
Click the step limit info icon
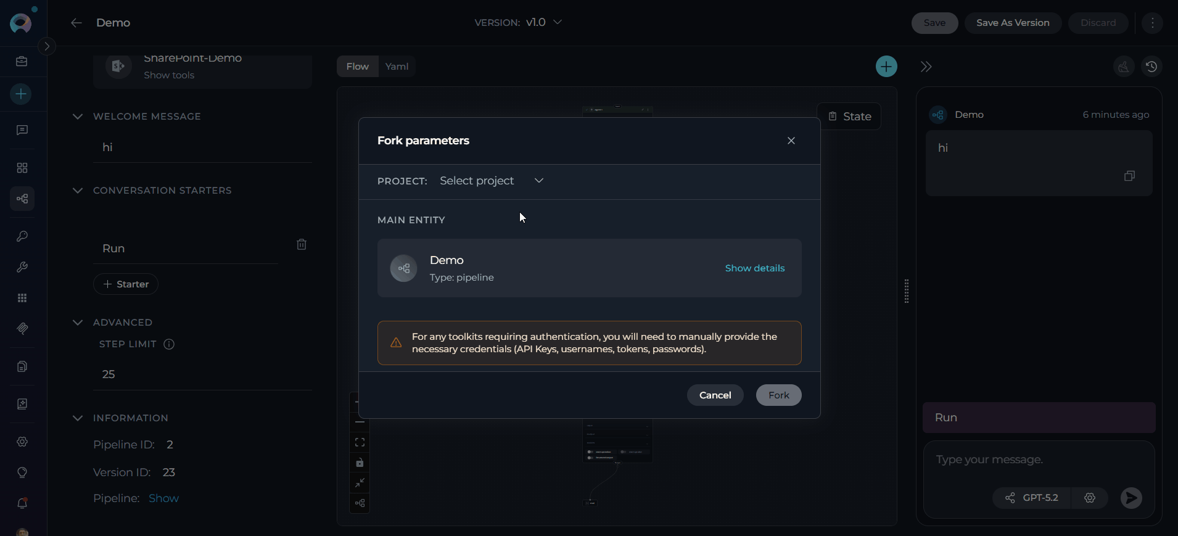pos(169,344)
